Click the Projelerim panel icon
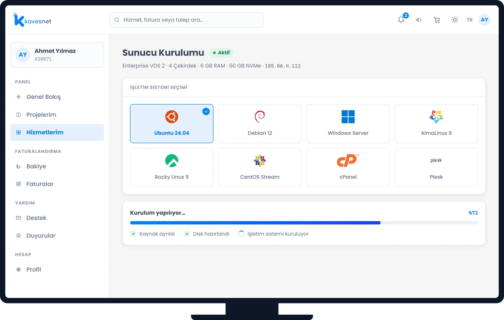Viewport: 504px width, 320px height. click(18, 114)
